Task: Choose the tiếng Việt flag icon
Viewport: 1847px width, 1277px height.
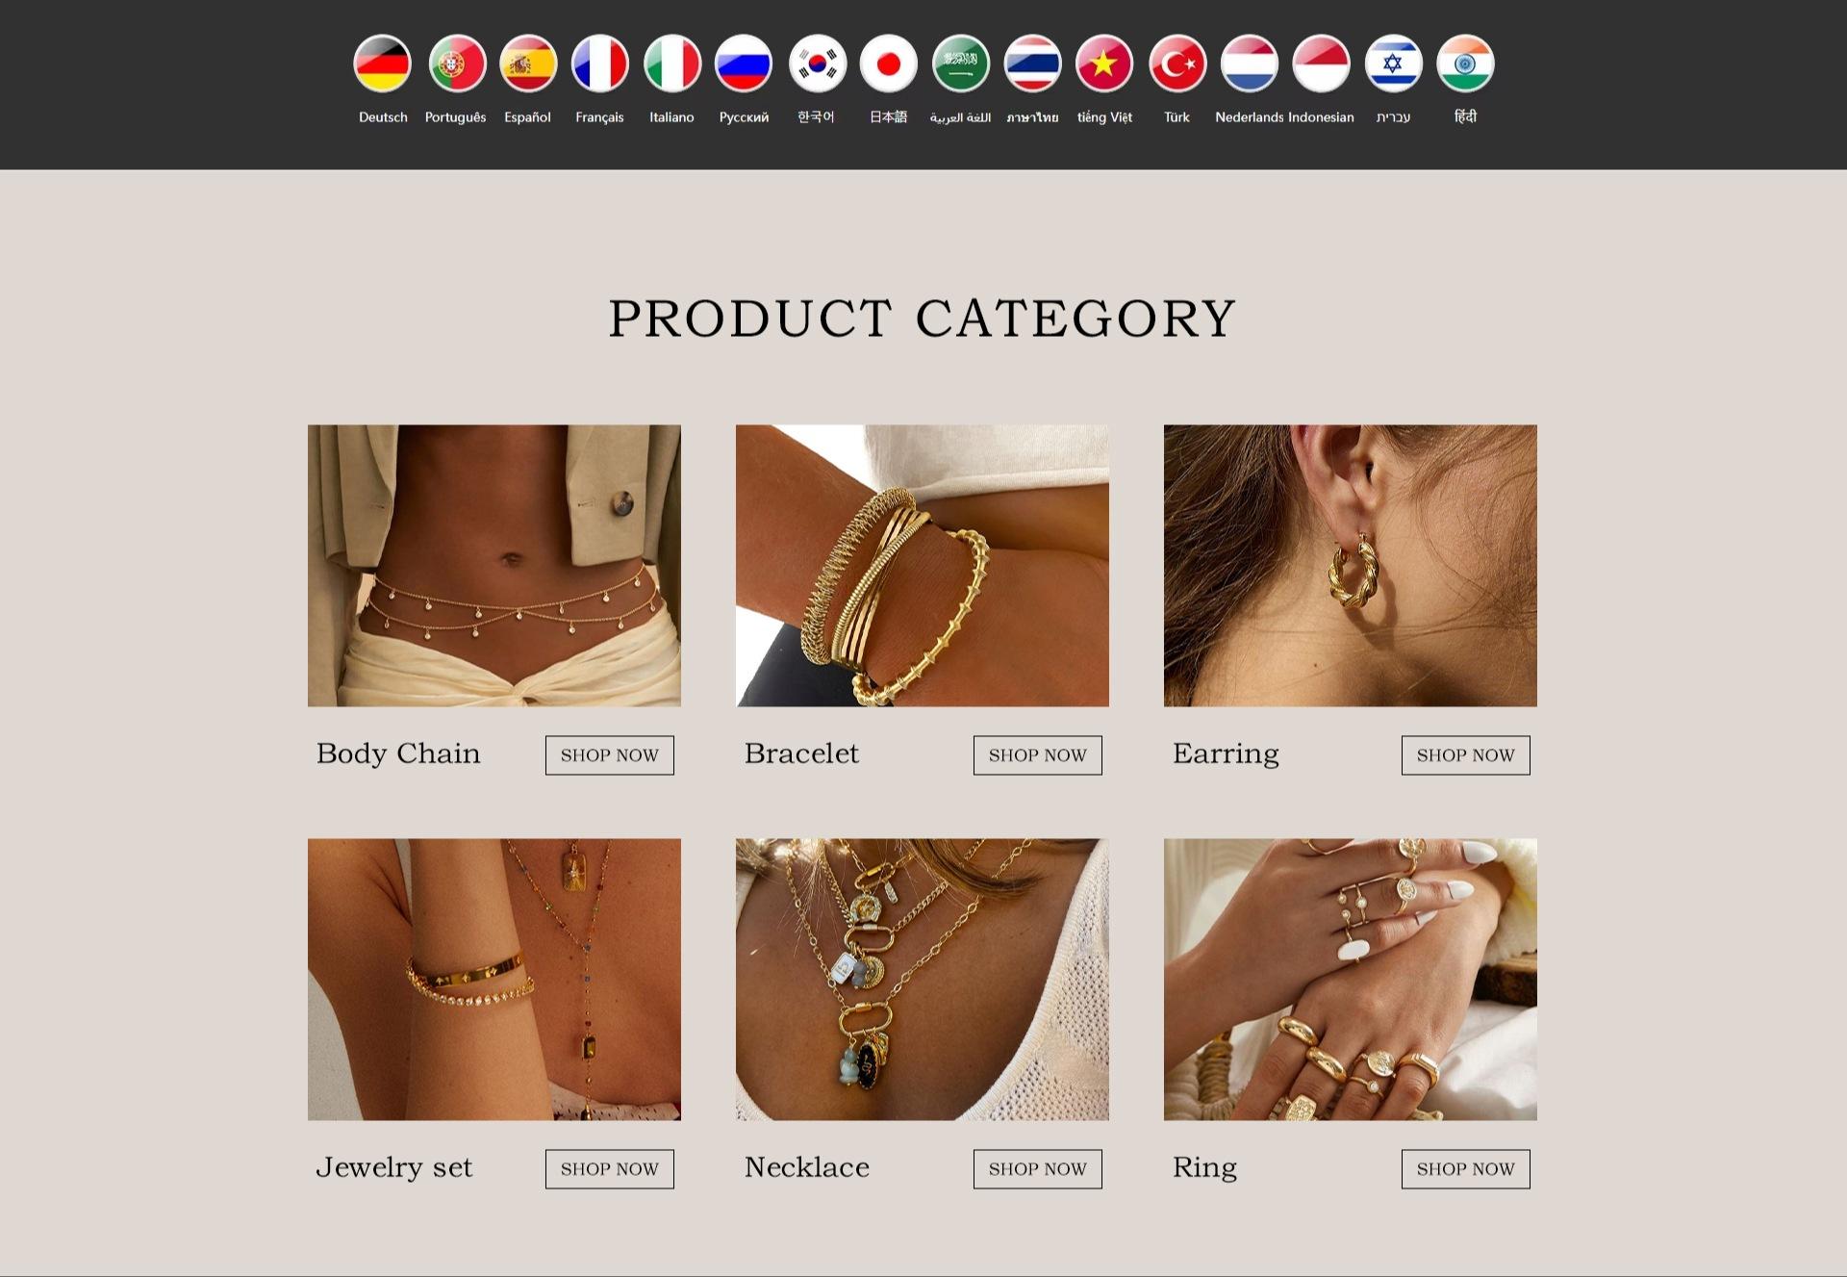Action: 1104,64
